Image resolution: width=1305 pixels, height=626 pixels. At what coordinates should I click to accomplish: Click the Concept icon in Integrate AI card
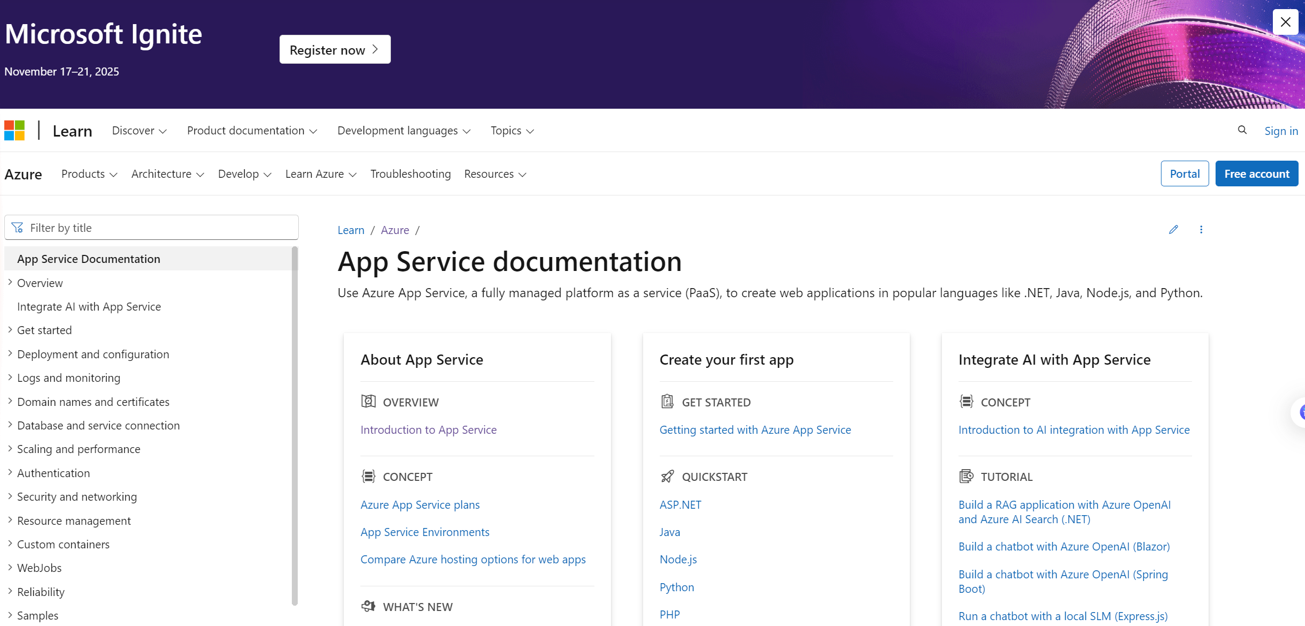(966, 401)
